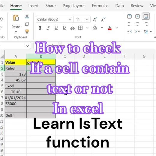The width and height of the screenshot is (156, 156).
Task: Open the Page Layout tab
Action: tap(73, 6)
